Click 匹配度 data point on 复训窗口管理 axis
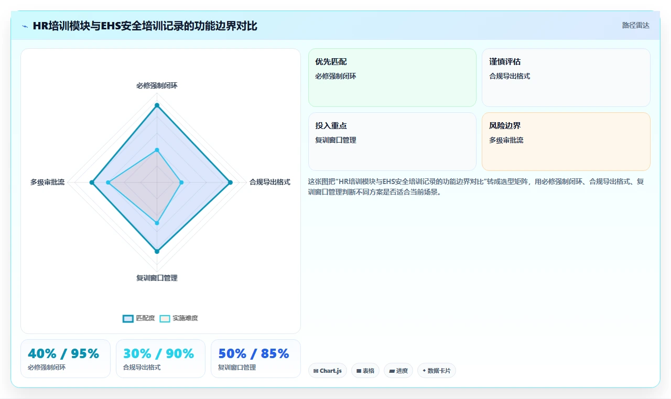This screenshot has height=399, width=671. pyautogui.click(x=157, y=252)
